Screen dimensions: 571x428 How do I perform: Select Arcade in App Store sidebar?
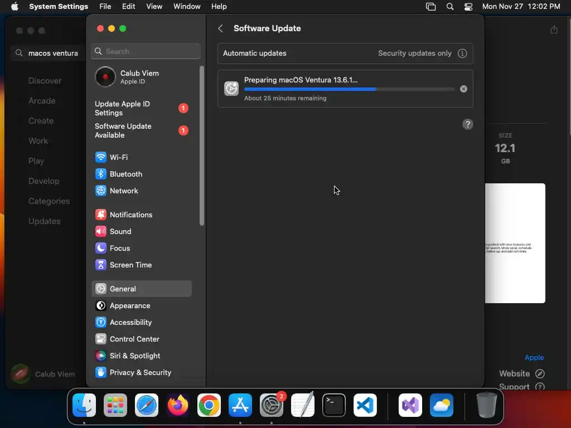(x=42, y=101)
